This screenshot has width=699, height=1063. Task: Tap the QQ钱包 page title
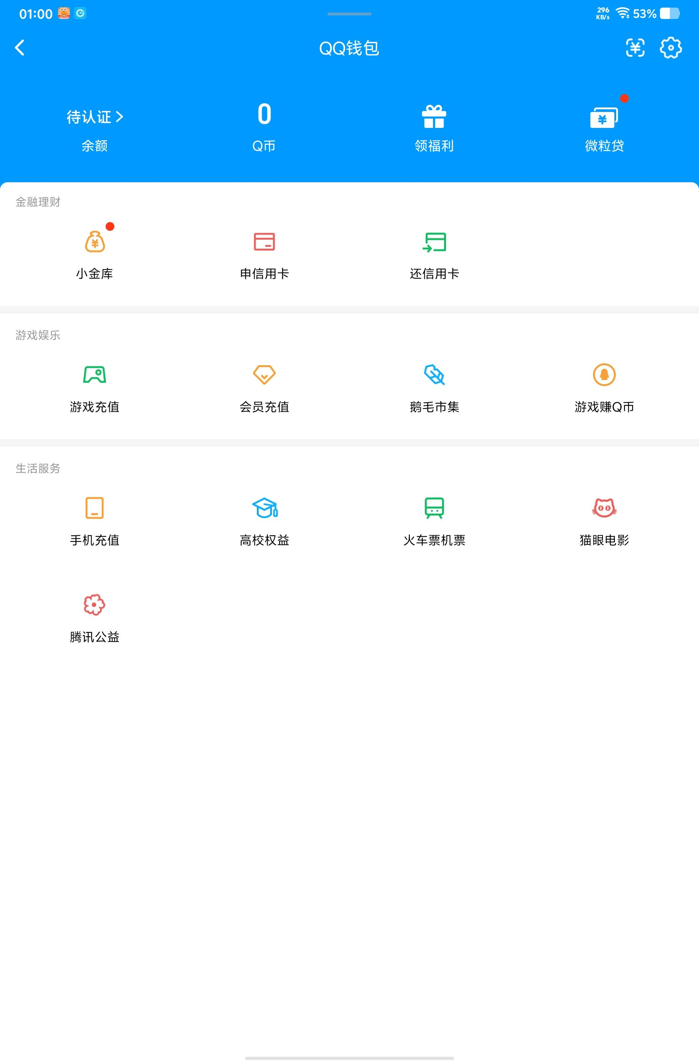pyautogui.click(x=349, y=48)
